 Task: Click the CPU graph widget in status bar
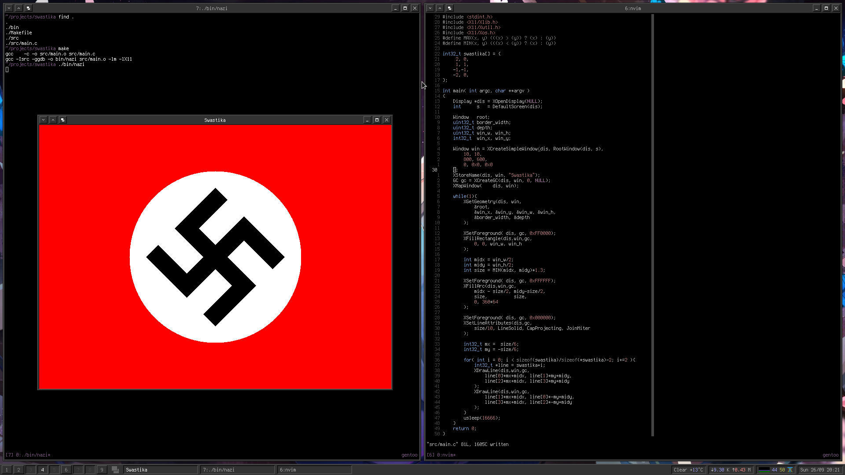[x=764, y=470]
